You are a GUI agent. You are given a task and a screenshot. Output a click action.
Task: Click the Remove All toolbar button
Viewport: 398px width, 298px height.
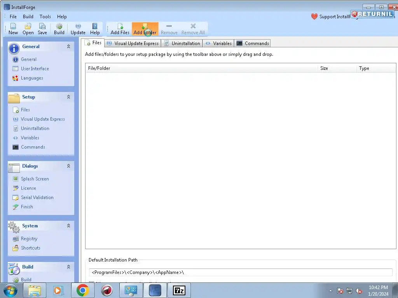click(193, 29)
